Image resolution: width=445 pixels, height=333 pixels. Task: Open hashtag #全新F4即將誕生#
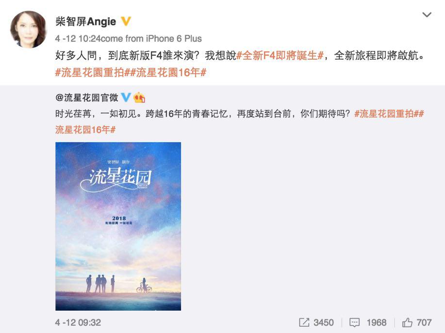tap(280, 56)
